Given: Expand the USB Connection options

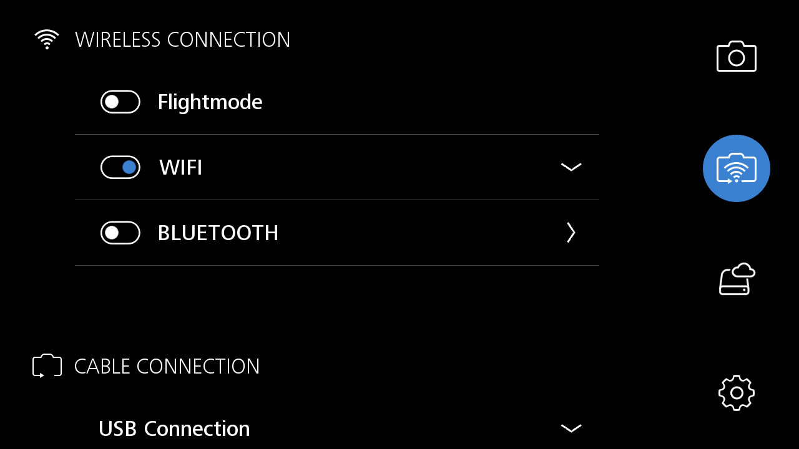Looking at the screenshot, I should pos(570,428).
